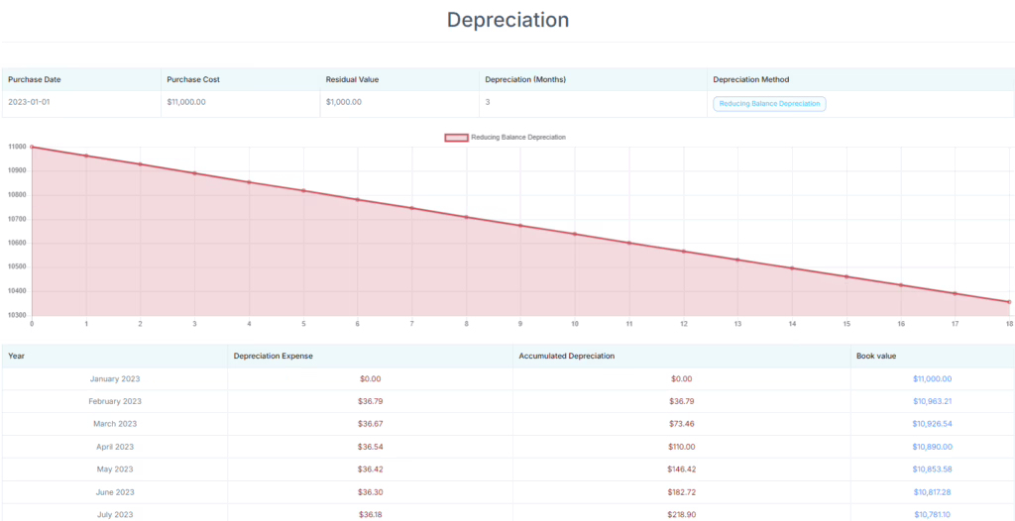The image size is (1015, 521).
Task: Click the Depreciation Expense column header
Action: click(273, 356)
